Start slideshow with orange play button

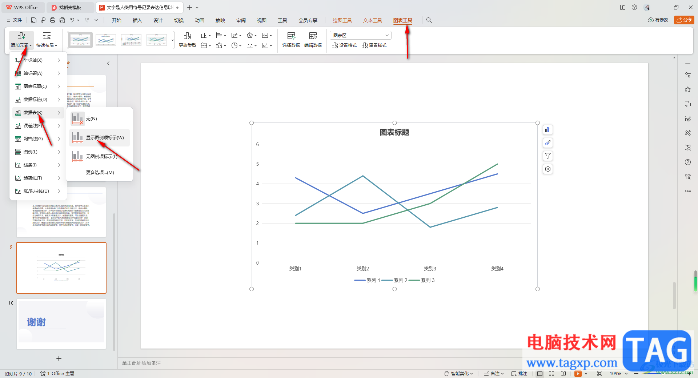click(578, 374)
